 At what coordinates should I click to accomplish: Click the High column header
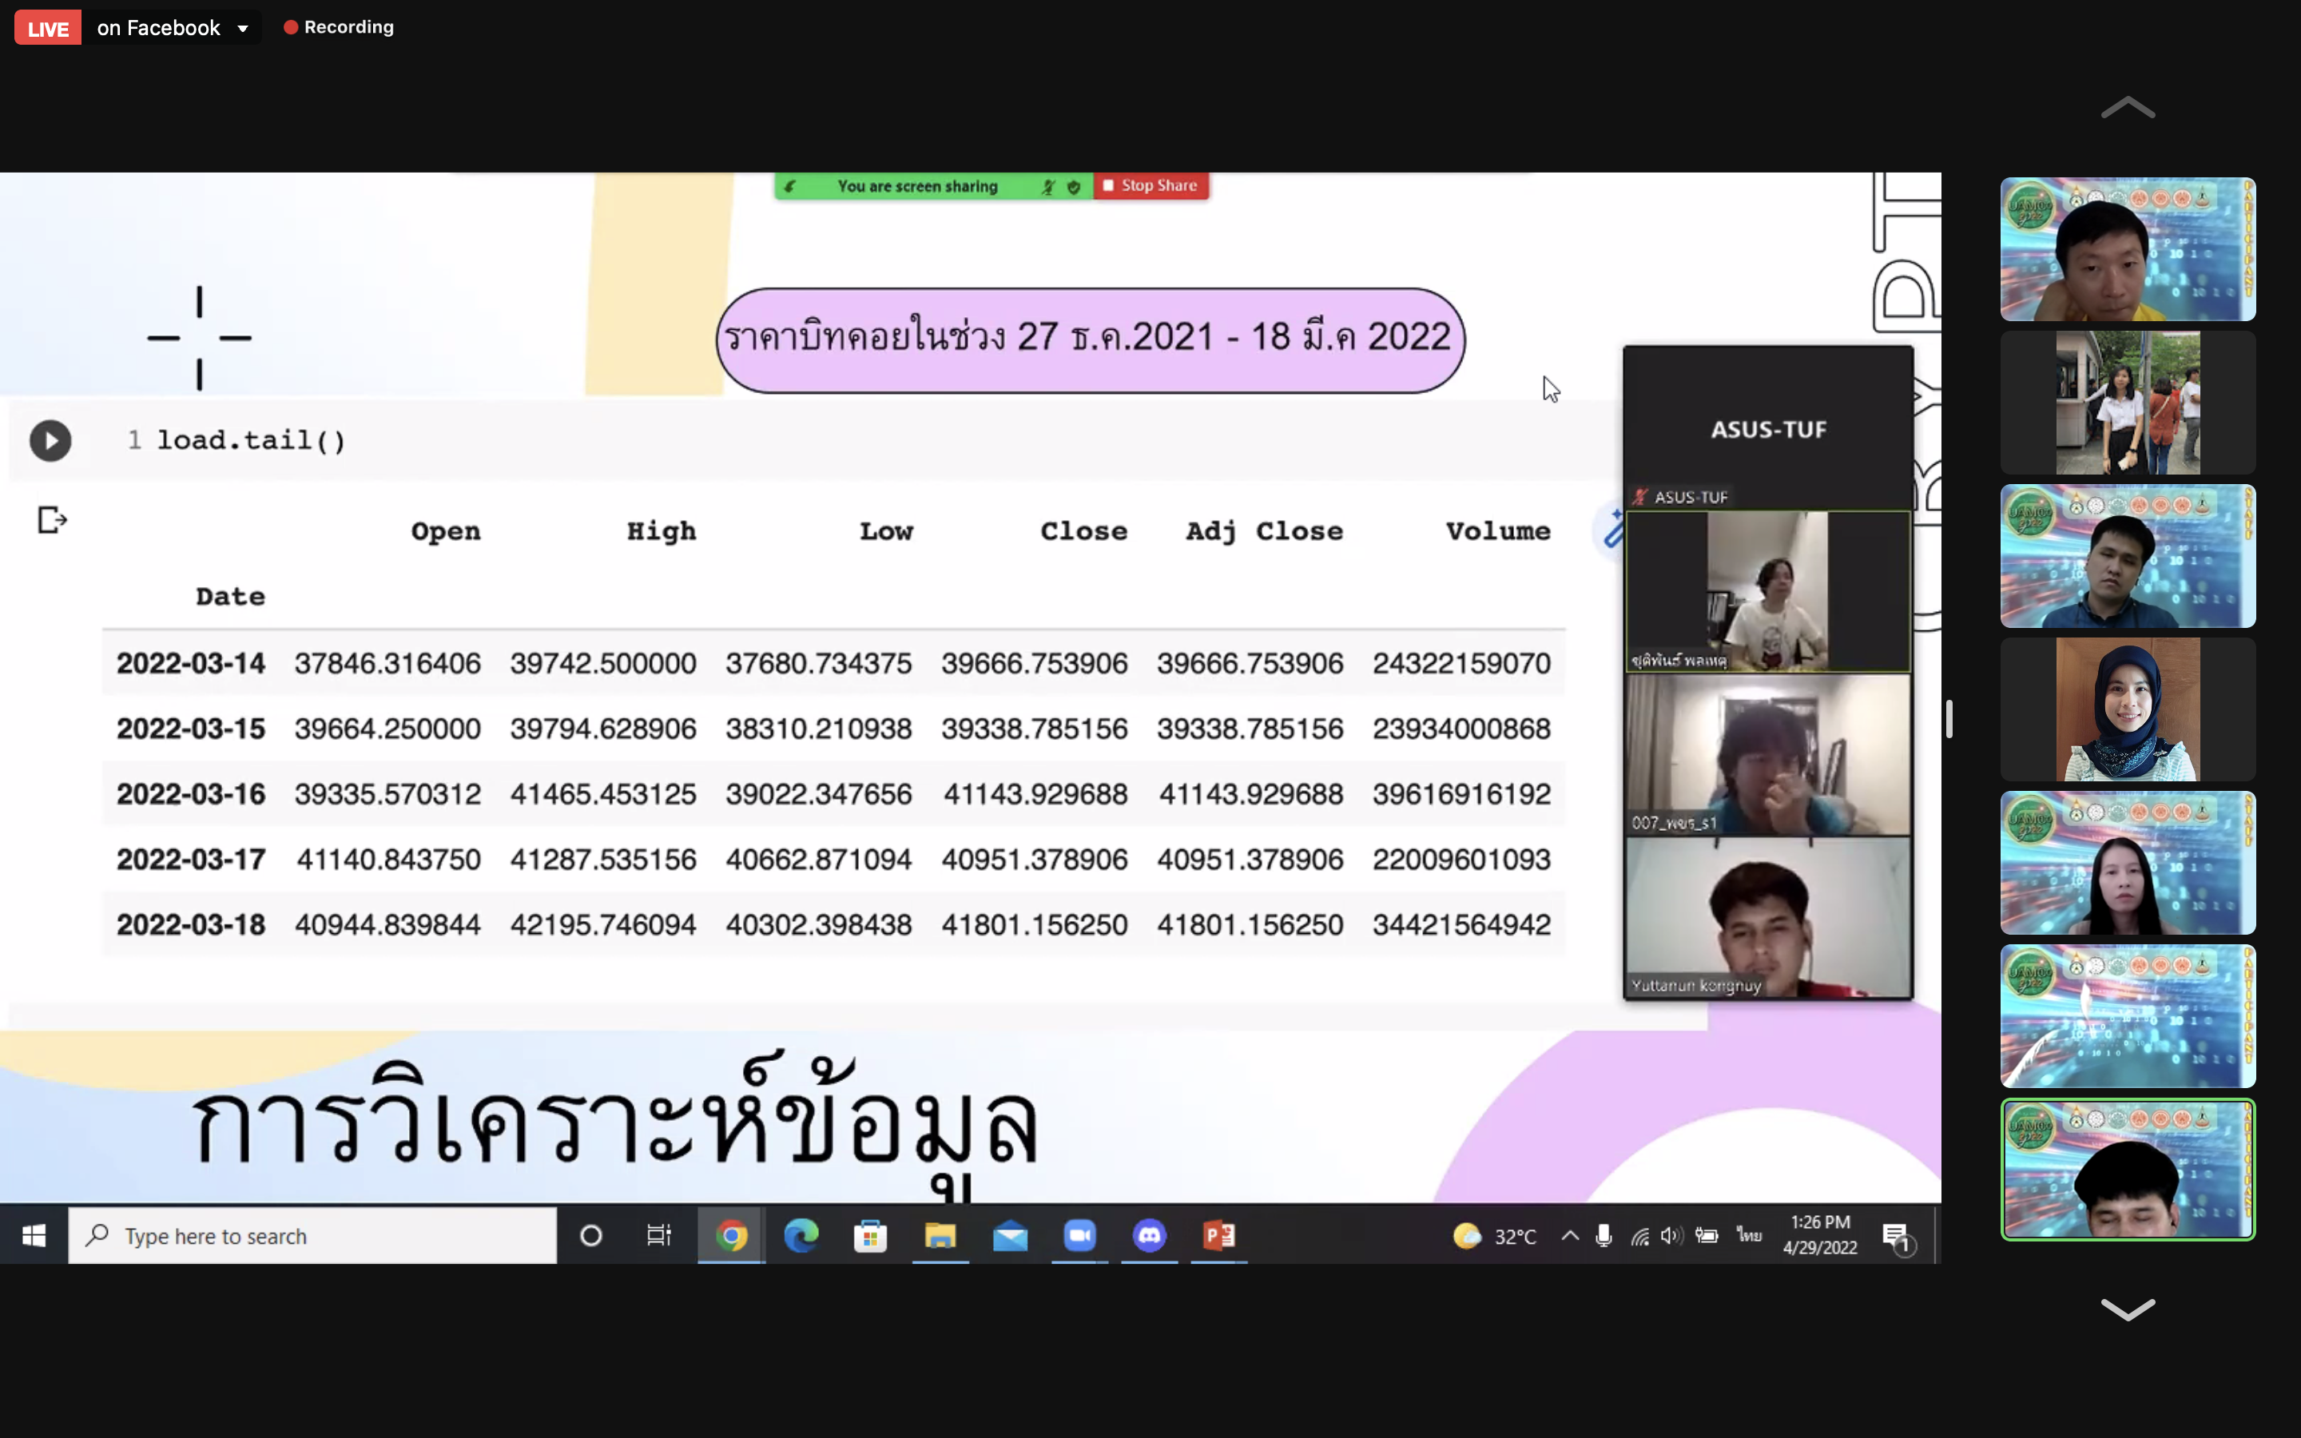661,531
